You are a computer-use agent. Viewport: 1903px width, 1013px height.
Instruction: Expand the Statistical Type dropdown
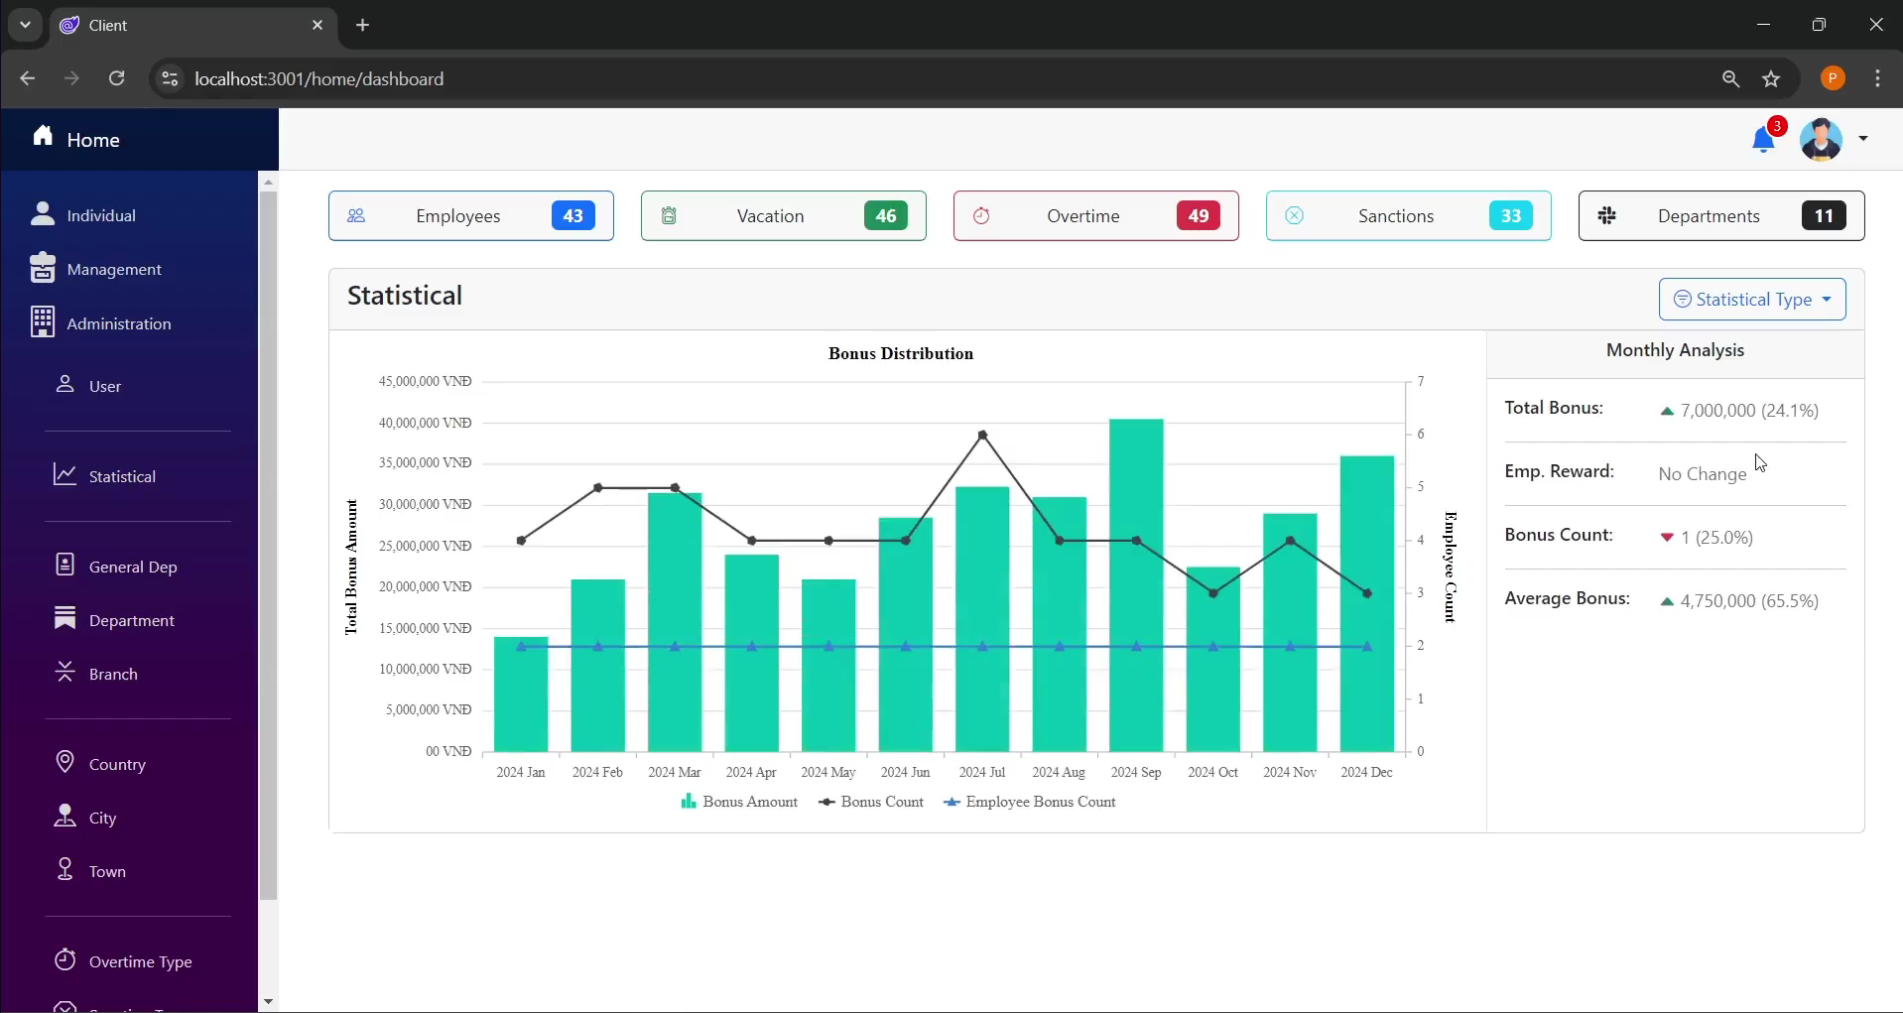click(1751, 300)
